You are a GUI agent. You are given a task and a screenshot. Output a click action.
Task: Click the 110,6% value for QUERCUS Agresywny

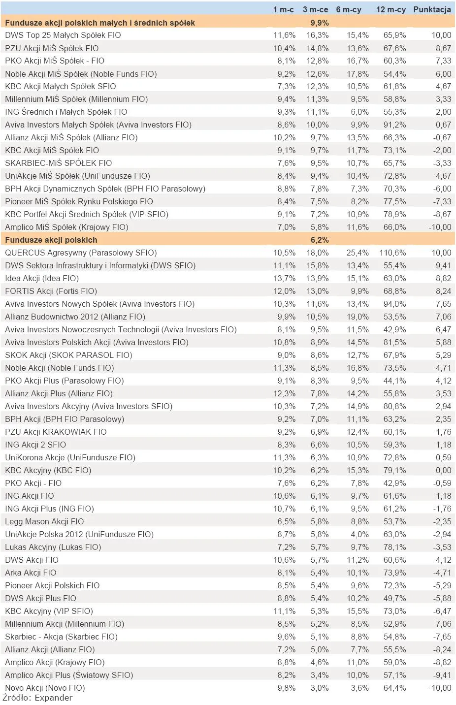point(392,253)
